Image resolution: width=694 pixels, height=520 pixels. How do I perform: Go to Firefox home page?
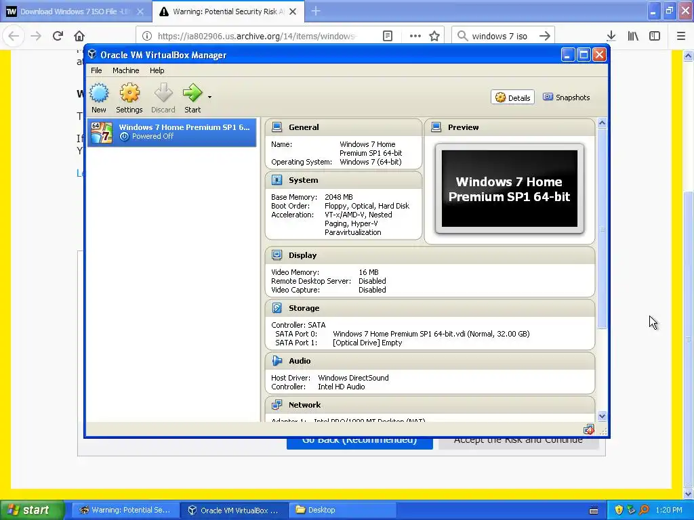(x=79, y=36)
